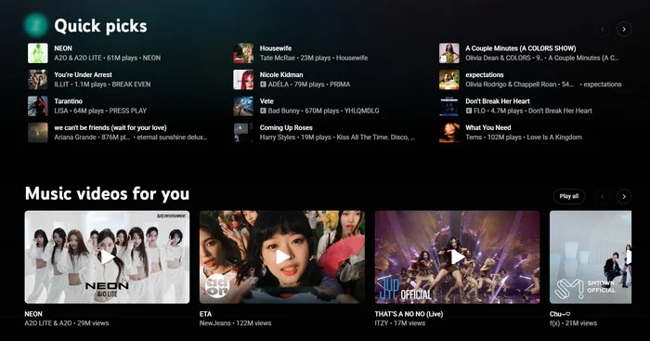Screen dimensions: 650x341
Task: Click Vete album art
Action: point(243,106)
